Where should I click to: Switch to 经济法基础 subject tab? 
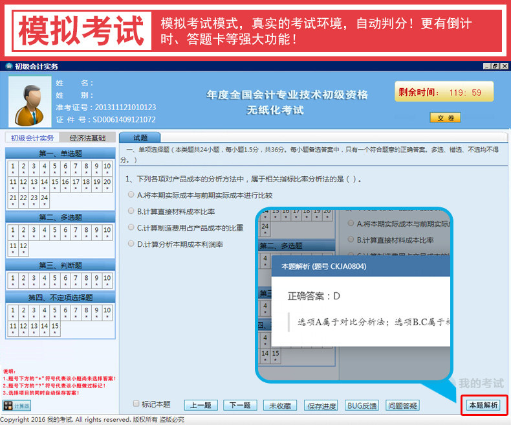pyautogui.click(x=87, y=138)
